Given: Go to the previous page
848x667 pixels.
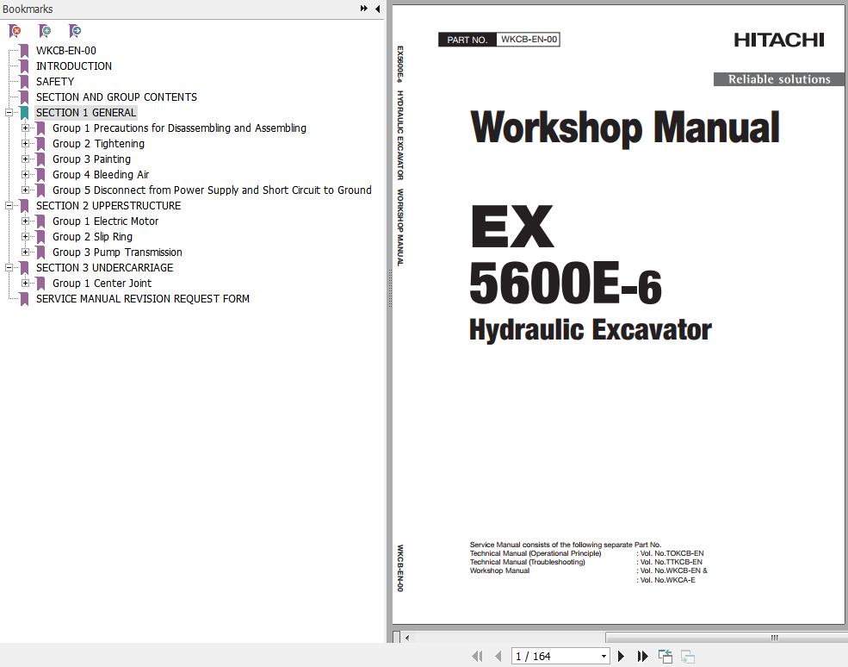Looking at the screenshot, I should pos(498,656).
